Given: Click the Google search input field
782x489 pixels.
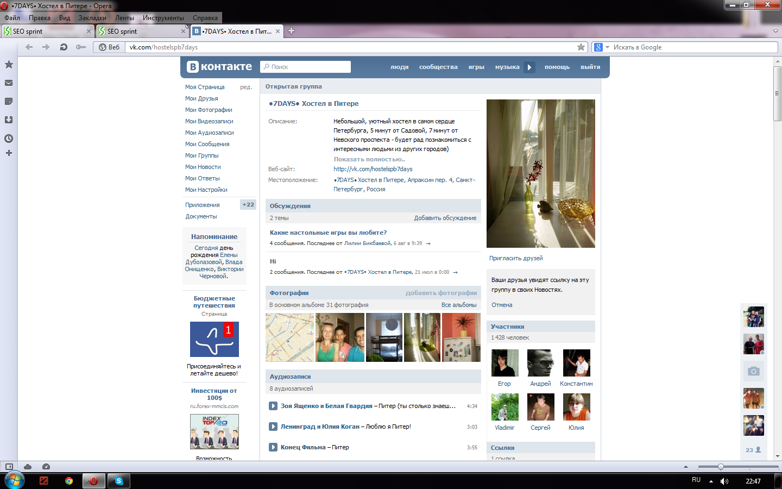Looking at the screenshot, I should 695,47.
